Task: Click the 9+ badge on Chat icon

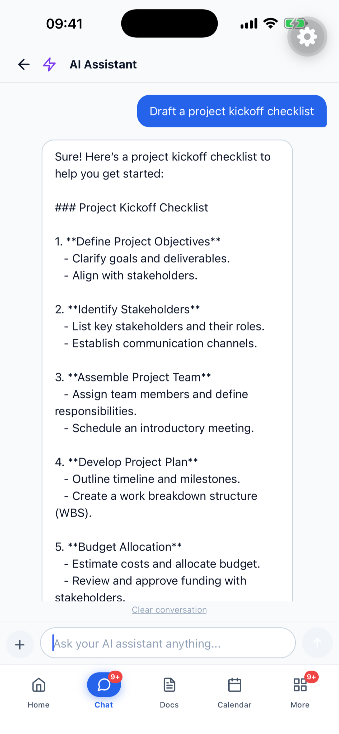Action: [115, 677]
